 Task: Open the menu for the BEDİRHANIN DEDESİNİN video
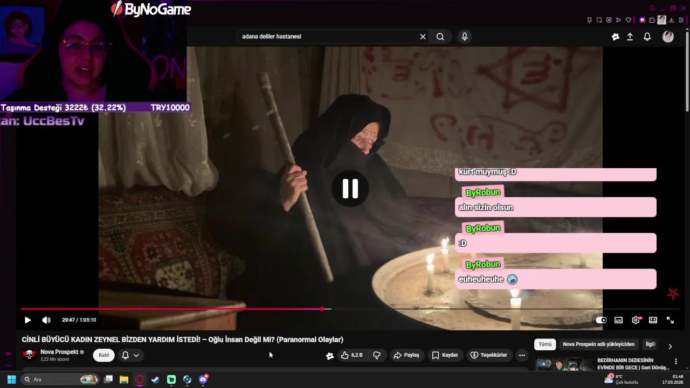(676, 362)
